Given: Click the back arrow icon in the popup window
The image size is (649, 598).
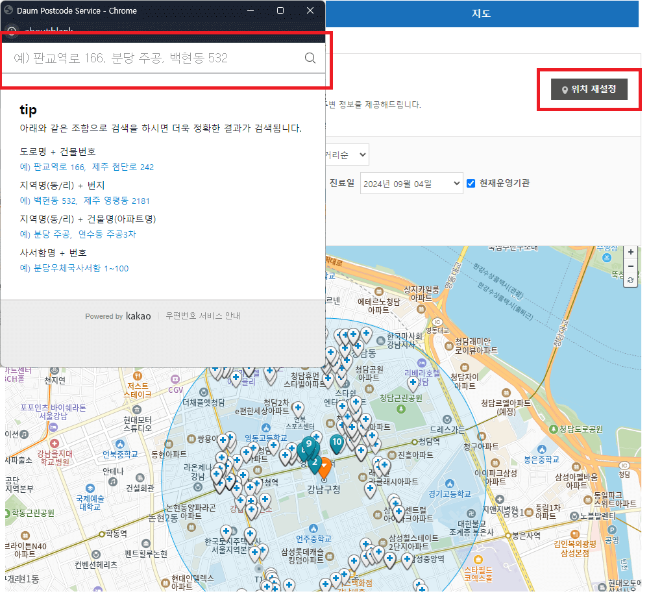Looking at the screenshot, I should (x=12, y=31).
